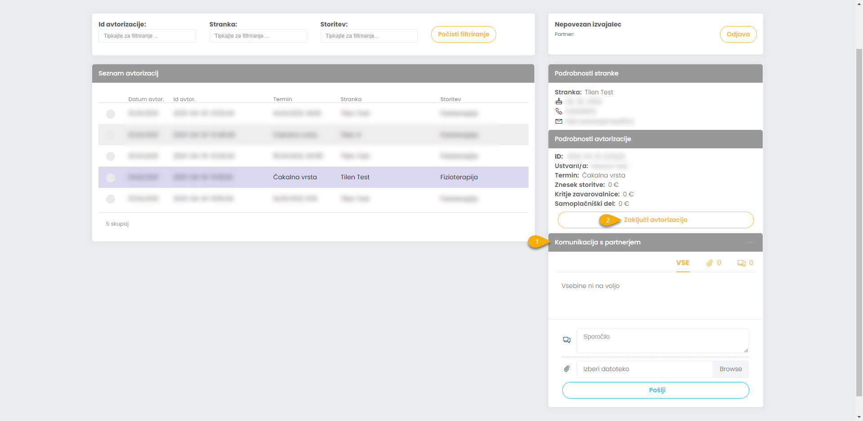
Task: Switch to the VSE tab
Action: [x=682, y=263]
